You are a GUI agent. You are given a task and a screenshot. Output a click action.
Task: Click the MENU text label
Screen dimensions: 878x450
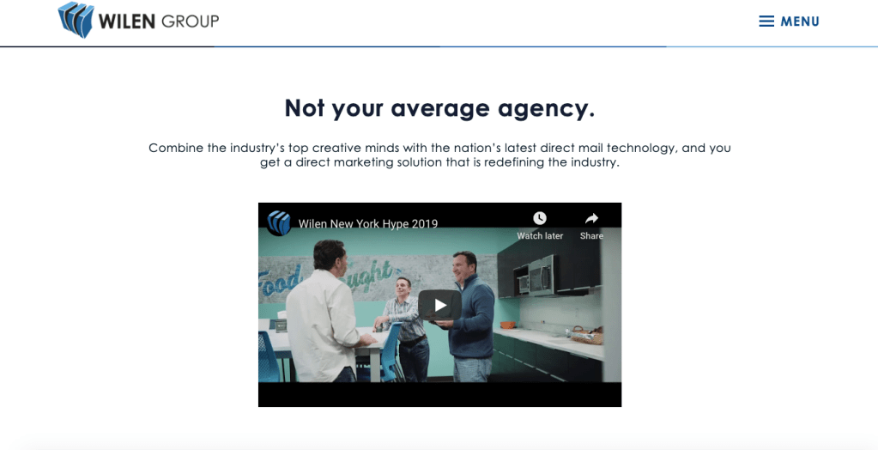click(x=800, y=21)
